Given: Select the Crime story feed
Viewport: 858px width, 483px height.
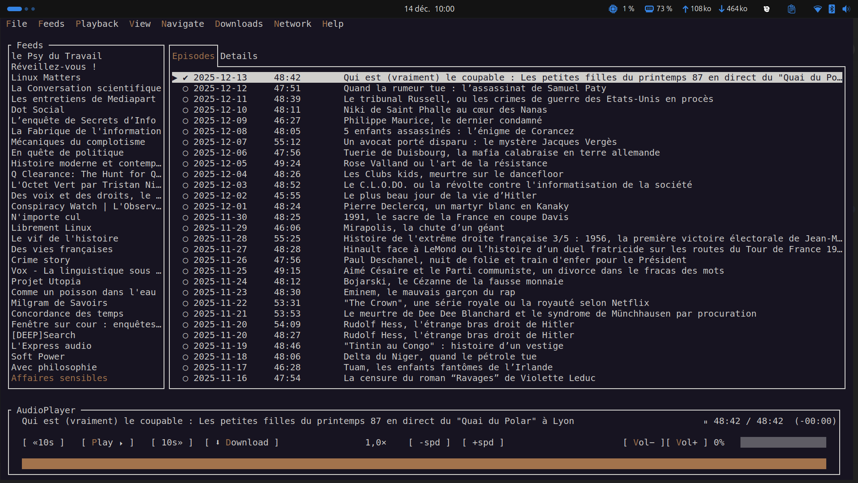Looking at the screenshot, I should (x=41, y=260).
